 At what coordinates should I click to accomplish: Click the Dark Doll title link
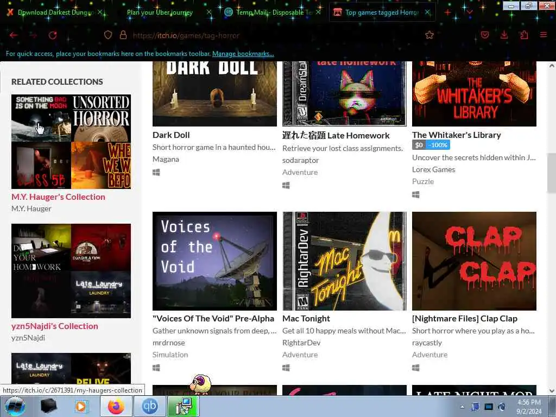click(x=171, y=135)
